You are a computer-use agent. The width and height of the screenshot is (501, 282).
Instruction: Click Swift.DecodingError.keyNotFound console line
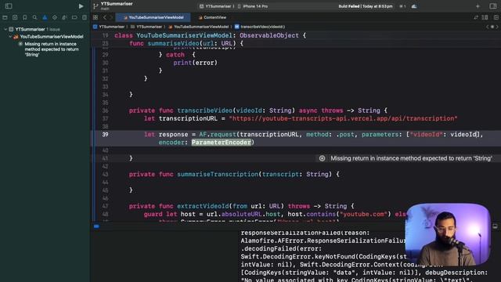(323, 257)
